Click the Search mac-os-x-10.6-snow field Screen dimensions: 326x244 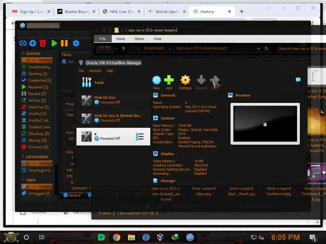[302, 49]
